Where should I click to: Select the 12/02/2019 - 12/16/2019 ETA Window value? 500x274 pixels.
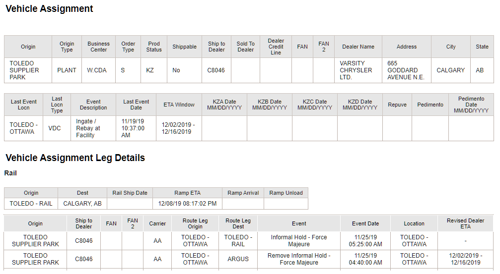click(179, 128)
